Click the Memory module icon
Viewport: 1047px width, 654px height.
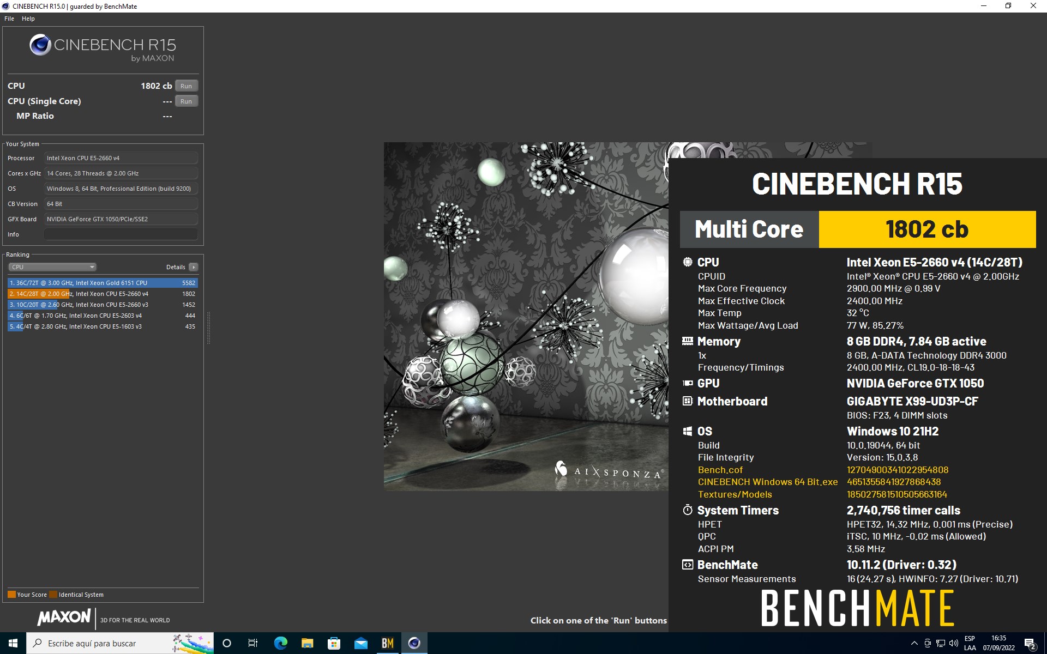click(x=688, y=341)
